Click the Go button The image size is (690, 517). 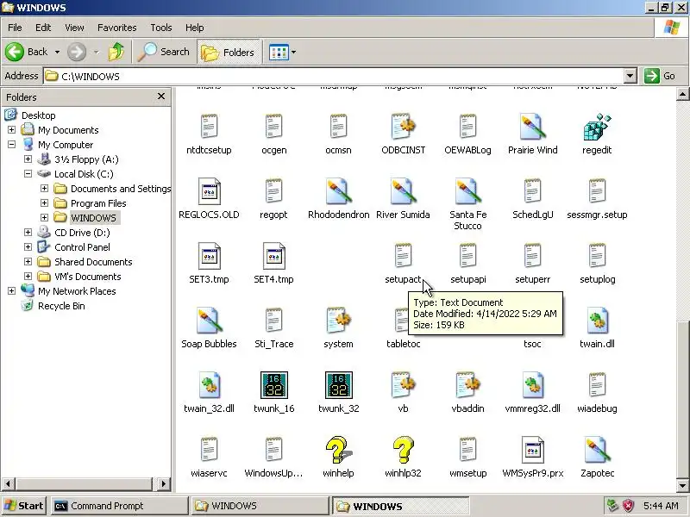coord(660,76)
